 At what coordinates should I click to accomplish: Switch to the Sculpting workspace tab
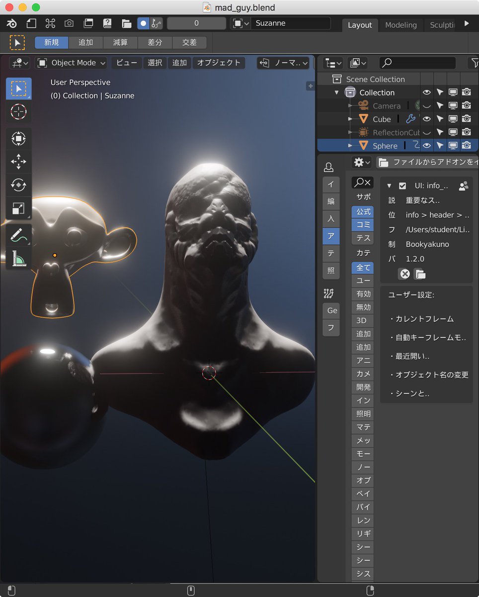[x=442, y=25]
